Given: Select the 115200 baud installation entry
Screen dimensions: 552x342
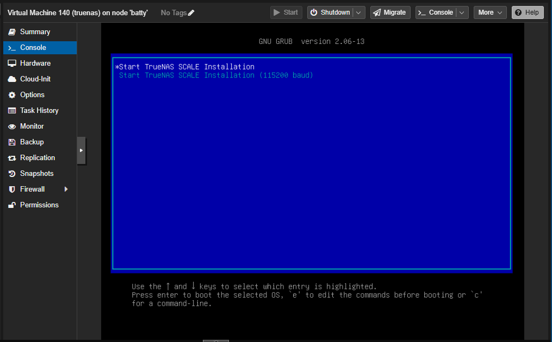Looking at the screenshot, I should coord(216,75).
